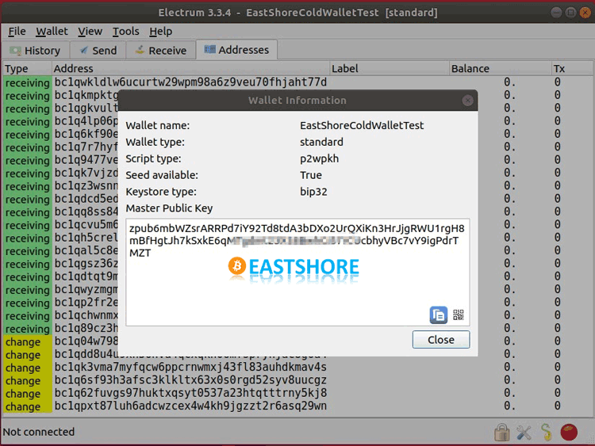Click the wallet name value EastShoreColdWalletTest
The image size is (595, 446).
362,125
